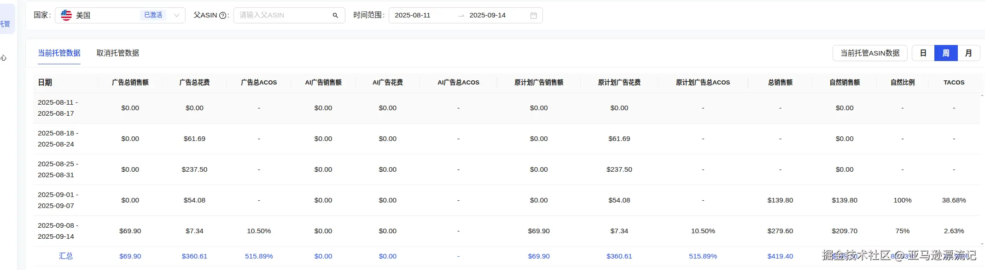Image resolution: width=985 pixels, height=270 pixels.
Task: Expand the country dropdown chevron
Action: coord(177,15)
